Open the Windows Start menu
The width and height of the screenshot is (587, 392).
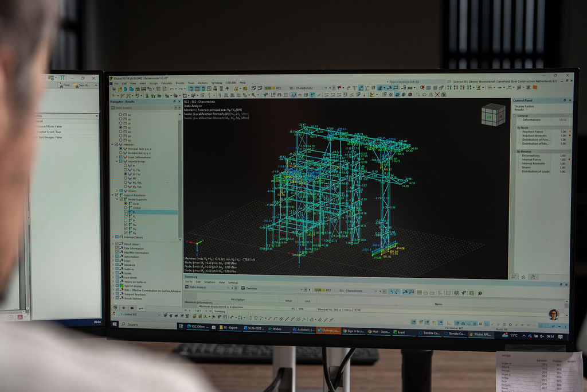click(x=115, y=324)
